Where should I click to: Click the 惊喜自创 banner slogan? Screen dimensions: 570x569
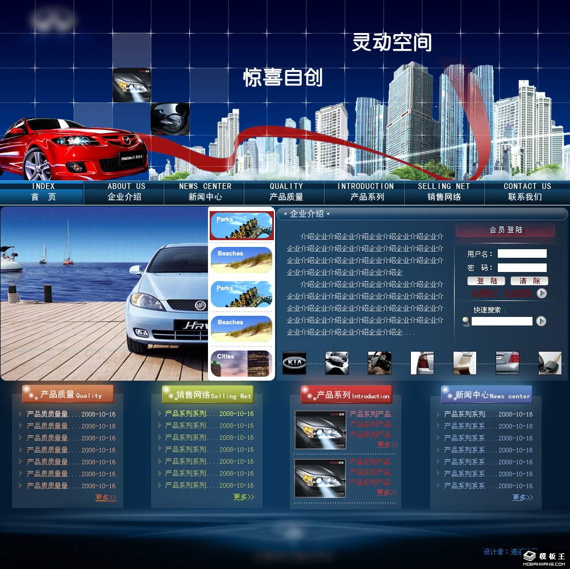coord(283,77)
